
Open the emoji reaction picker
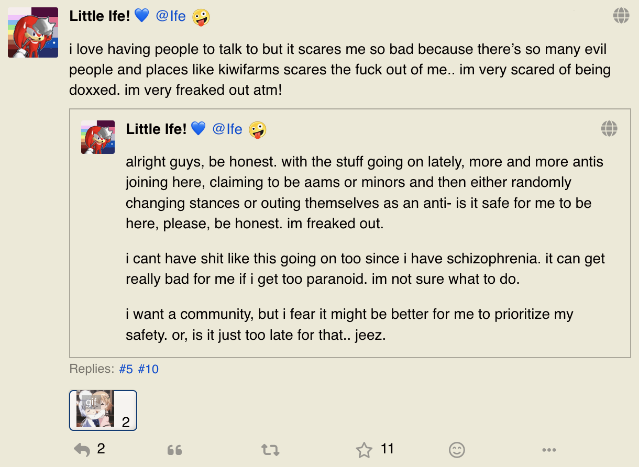457,450
